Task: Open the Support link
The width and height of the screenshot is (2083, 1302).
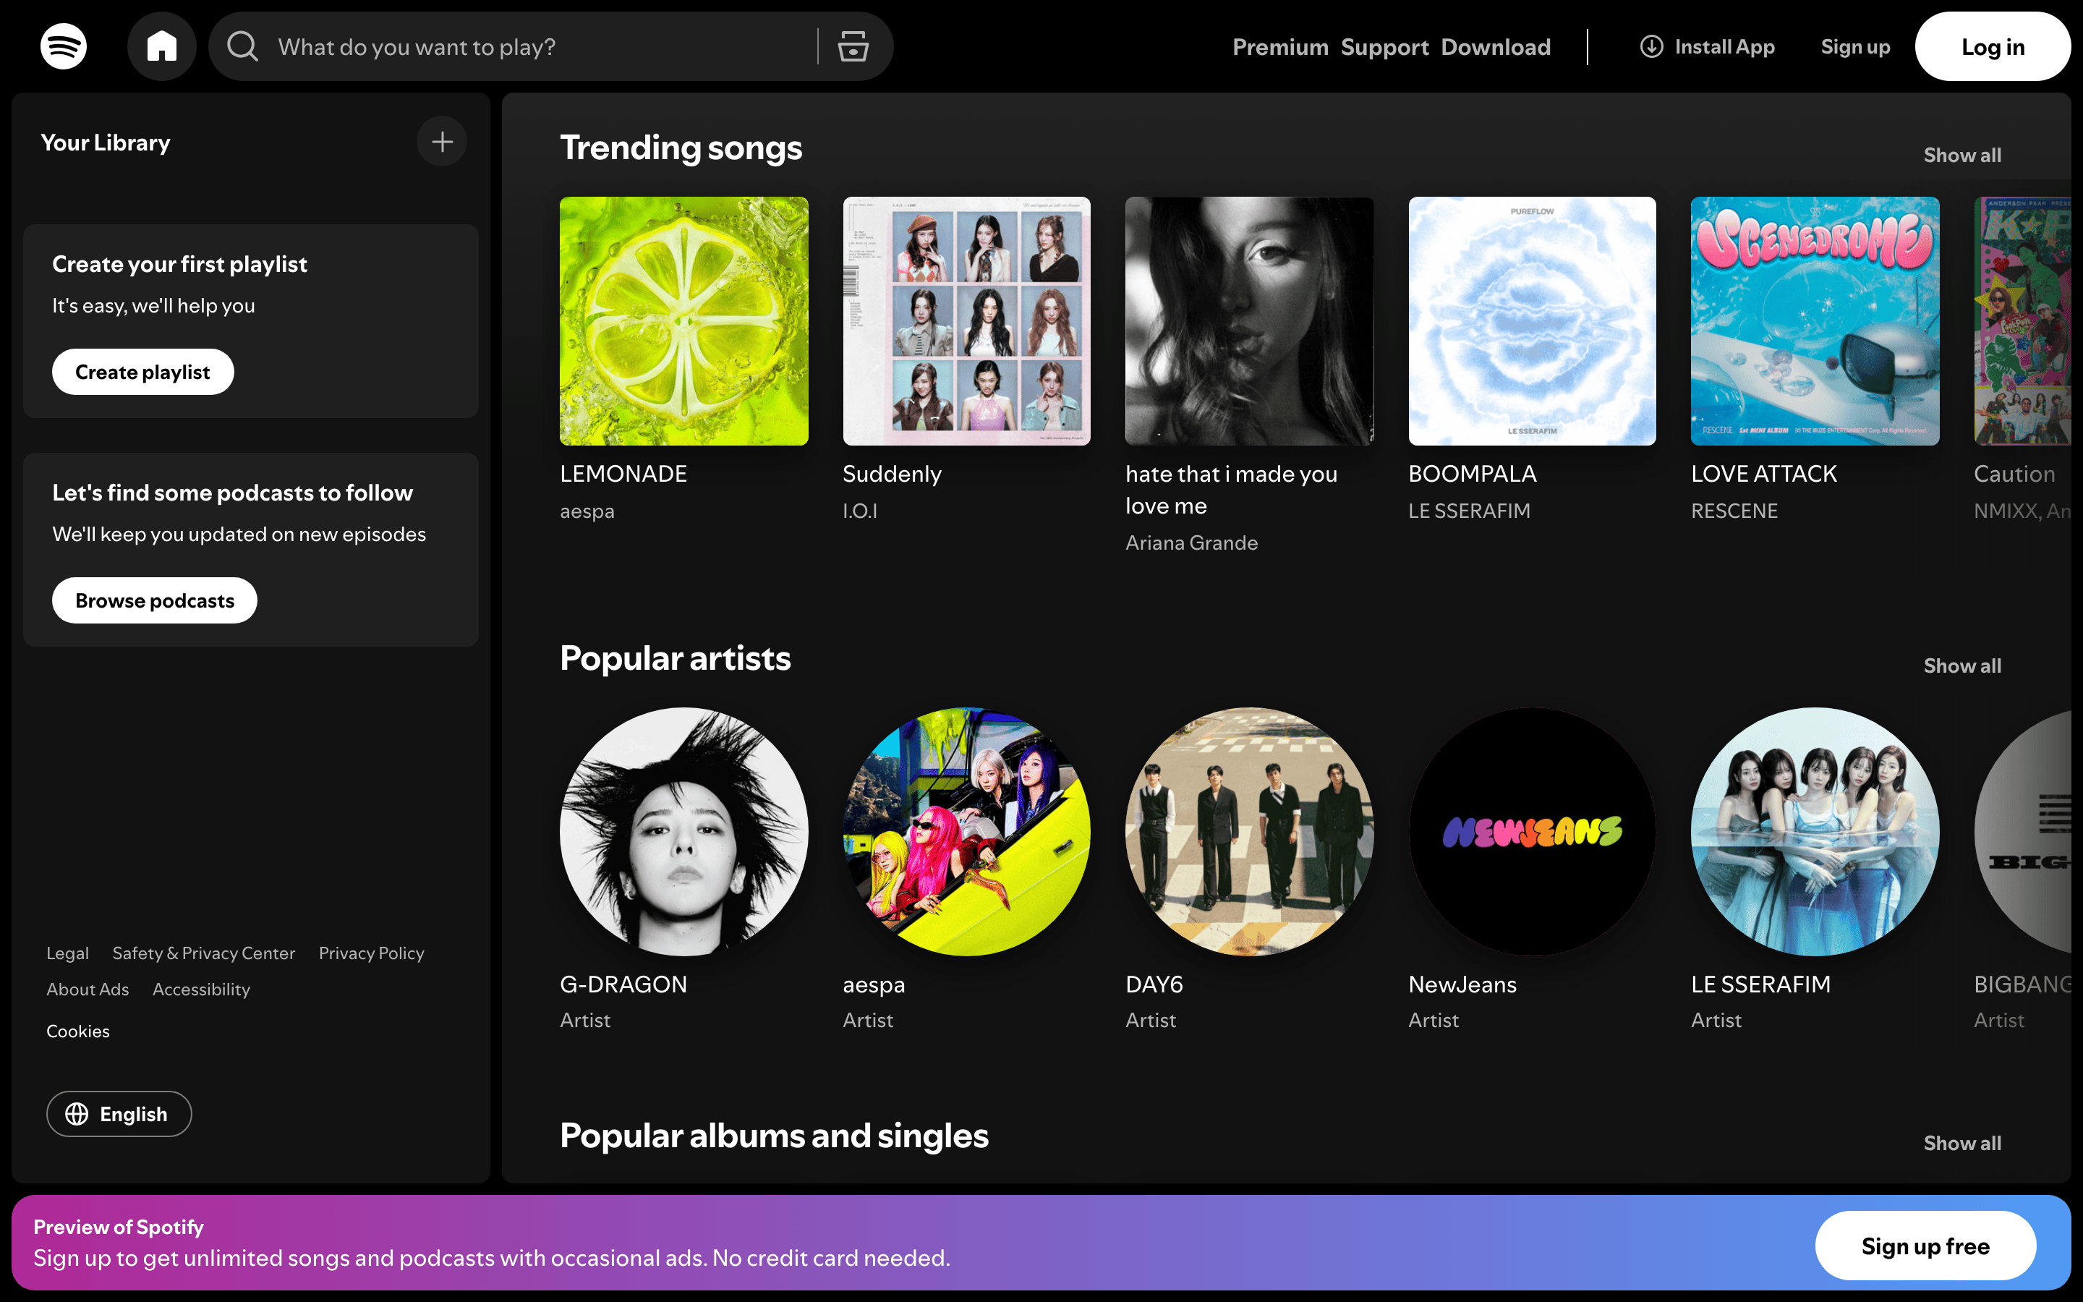Action: click(x=1384, y=46)
